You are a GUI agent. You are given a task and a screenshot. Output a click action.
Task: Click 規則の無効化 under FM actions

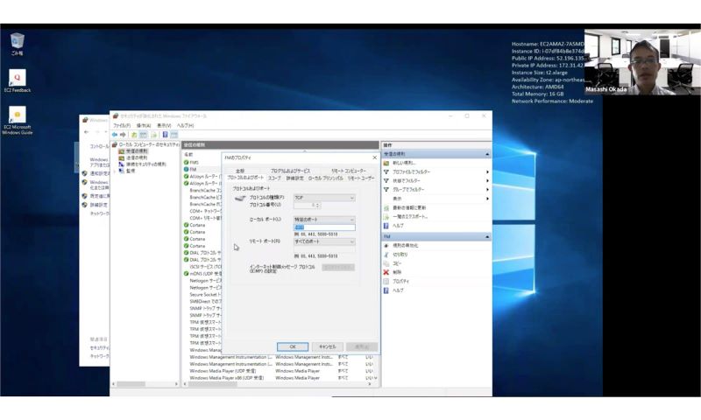tap(405, 246)
